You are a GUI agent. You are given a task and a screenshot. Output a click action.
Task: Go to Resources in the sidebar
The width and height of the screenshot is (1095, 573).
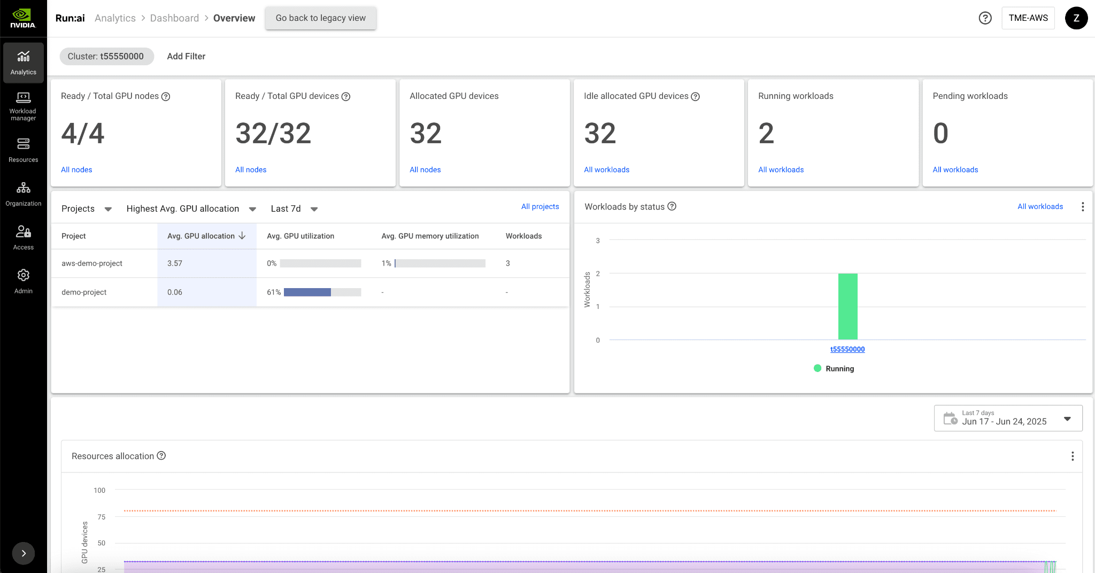tap(24, 150)
